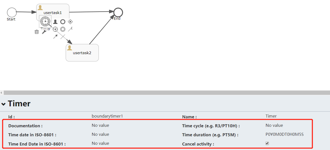
Task: Collapse the Timer properties section
Action: pyautogui.click(x=3, y=104)
